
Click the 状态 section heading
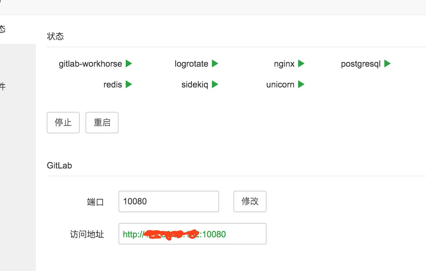[x=55, y=36]
